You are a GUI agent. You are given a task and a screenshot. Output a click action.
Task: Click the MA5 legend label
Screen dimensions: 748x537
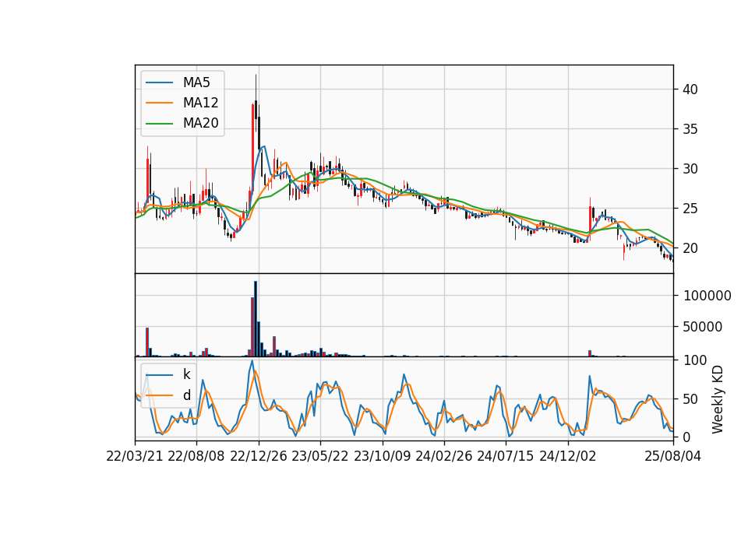tap(196, 82)
